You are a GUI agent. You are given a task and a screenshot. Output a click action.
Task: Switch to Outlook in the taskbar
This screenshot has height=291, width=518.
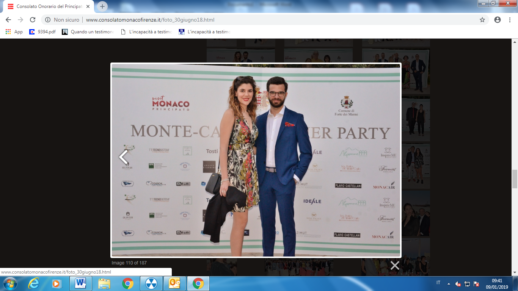click(174, 283)
